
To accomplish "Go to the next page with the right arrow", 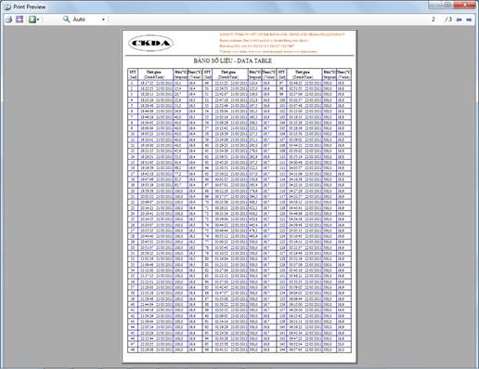I will (469, 20).
